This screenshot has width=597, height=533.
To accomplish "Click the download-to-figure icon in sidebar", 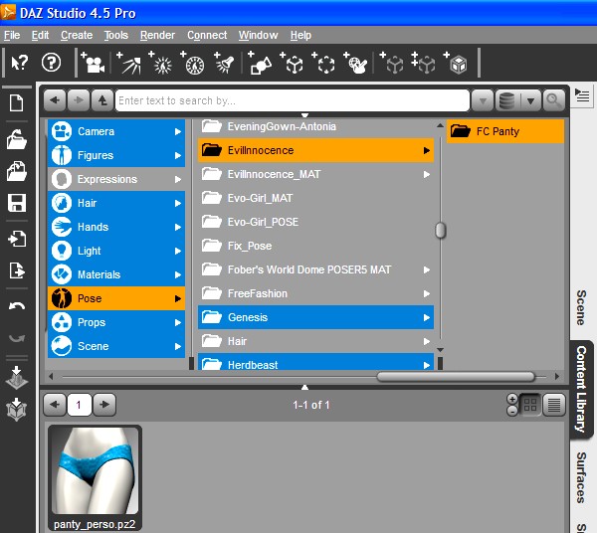I will pyautogui.click(x=16, y=377).
